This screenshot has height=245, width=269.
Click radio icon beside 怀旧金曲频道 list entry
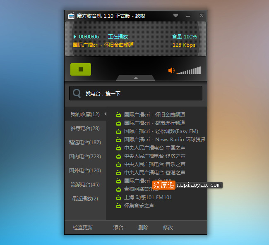(x=118, y=114)
